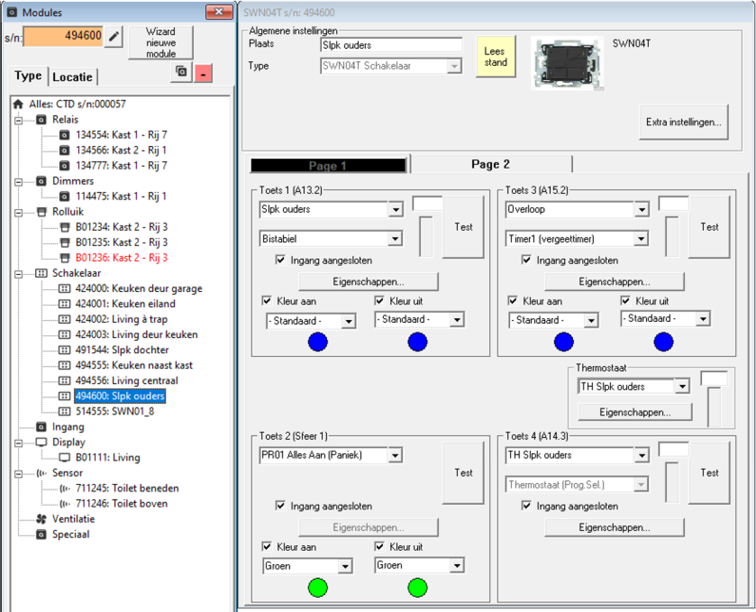Collapse the Relais tree node

click(18, 120)
